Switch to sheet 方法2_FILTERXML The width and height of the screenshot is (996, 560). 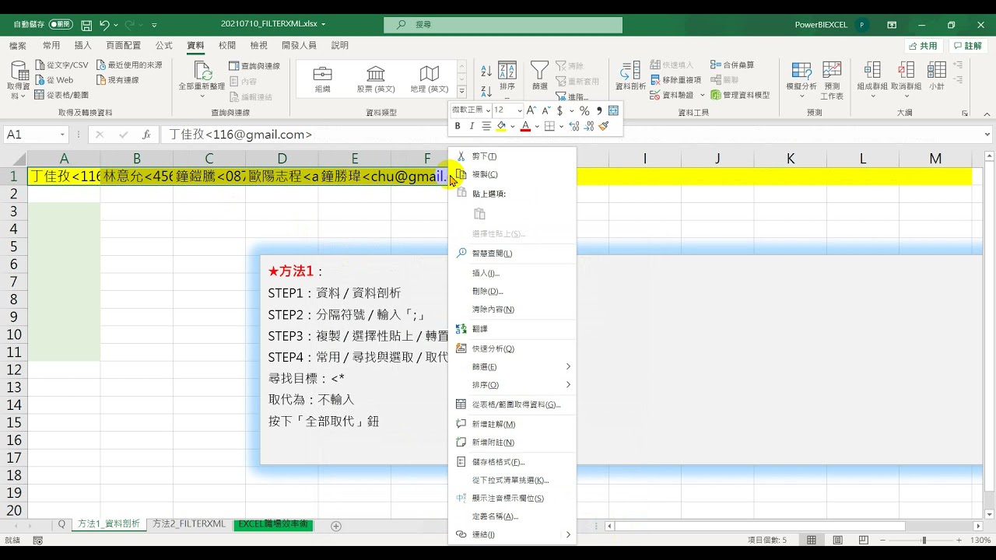189,524
